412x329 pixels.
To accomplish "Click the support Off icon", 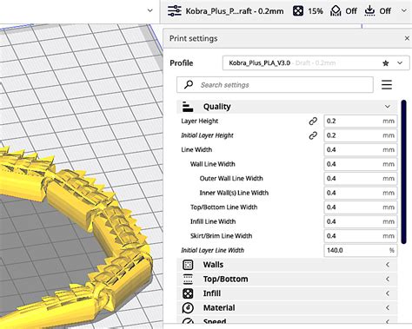I will (x=336, y=11).
